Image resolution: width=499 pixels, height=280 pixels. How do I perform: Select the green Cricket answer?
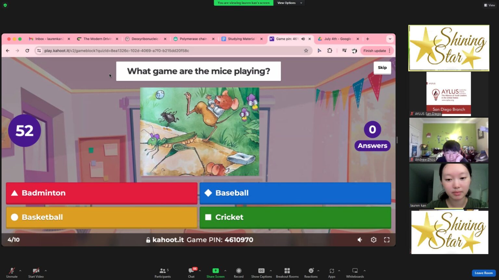coord(295,217)
